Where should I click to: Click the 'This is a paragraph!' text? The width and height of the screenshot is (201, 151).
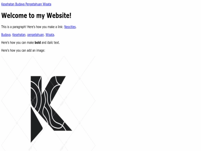coord(14,27)
